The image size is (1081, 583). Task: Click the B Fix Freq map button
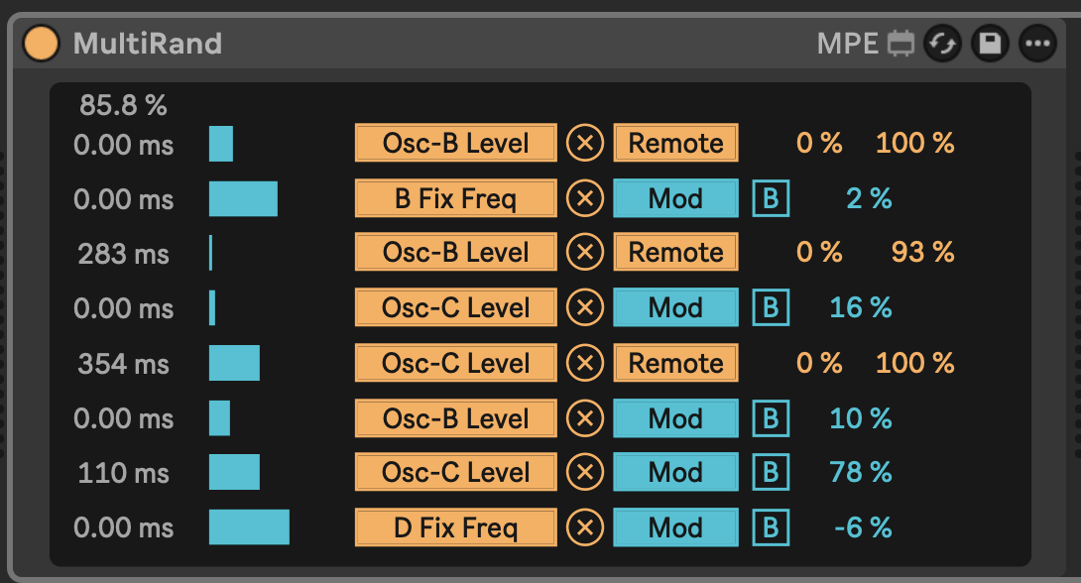pos(456,199)
